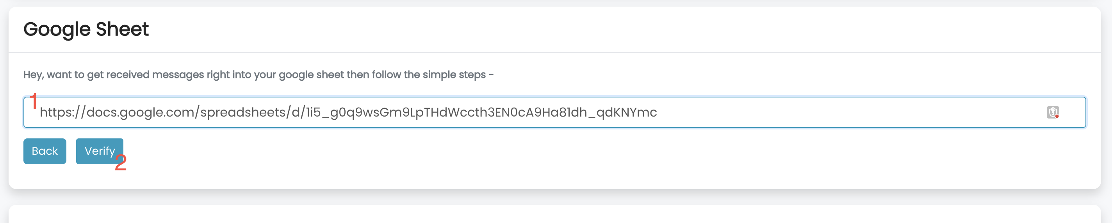Focus the spreadsheet URL input field
Image resolution: width=1112 pixels, height=223 pixels.
554,112
